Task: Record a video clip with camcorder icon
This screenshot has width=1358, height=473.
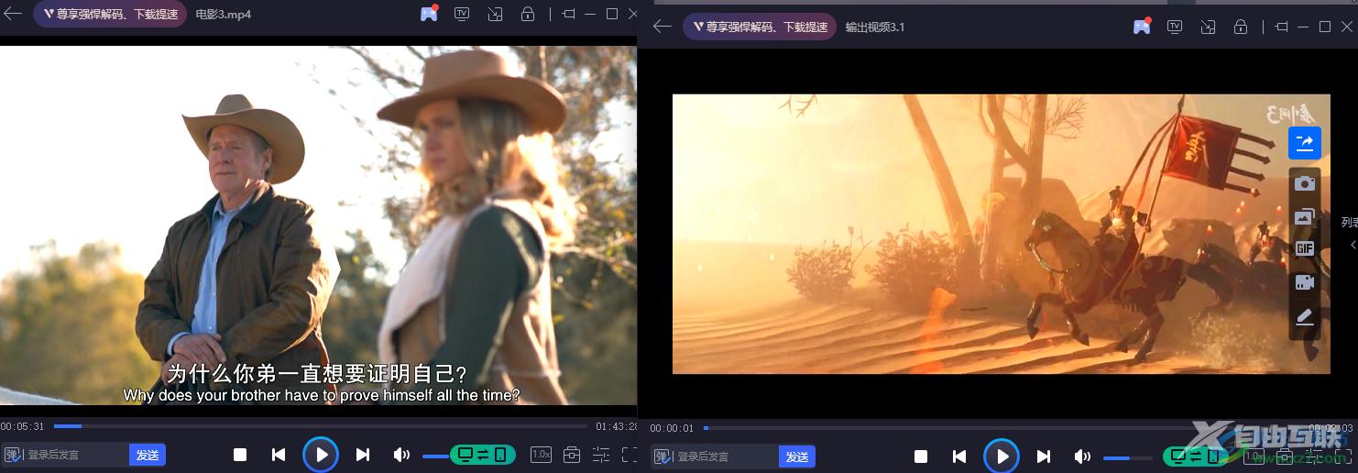Action: point(1305,282)
